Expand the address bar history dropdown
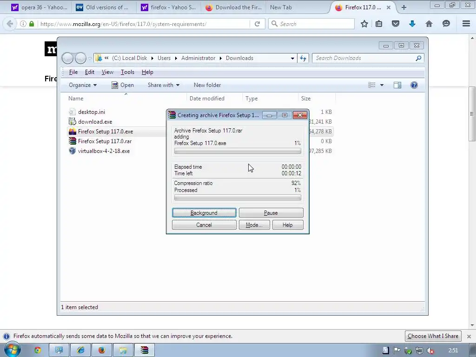The image size is (476, 357). click(x=292, y=58)
